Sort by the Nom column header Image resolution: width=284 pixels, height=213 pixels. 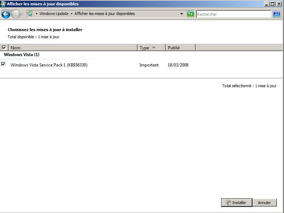pos(73,48)
